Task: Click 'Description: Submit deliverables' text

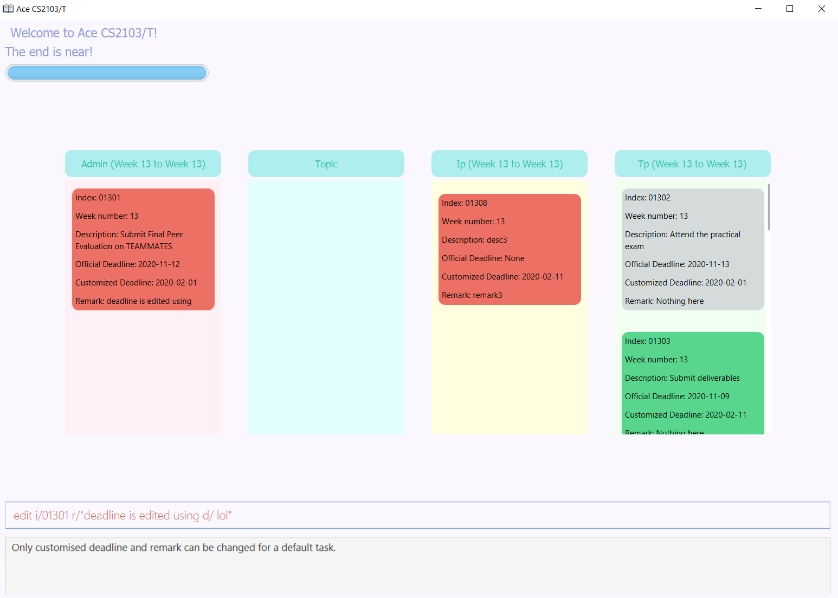Action: tap(682, 378)
